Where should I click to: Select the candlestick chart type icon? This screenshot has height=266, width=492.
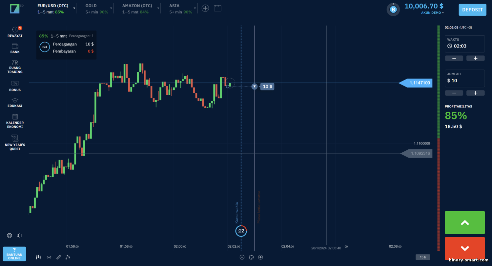tap(38, 257)
